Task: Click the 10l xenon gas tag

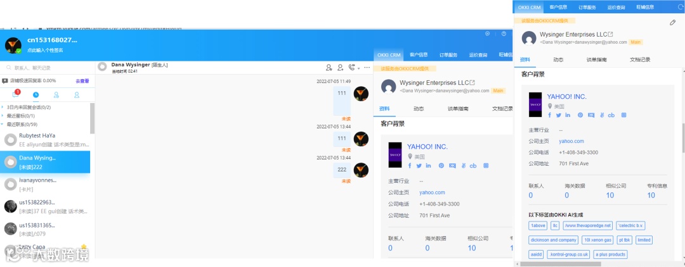Action: (598, 240)
